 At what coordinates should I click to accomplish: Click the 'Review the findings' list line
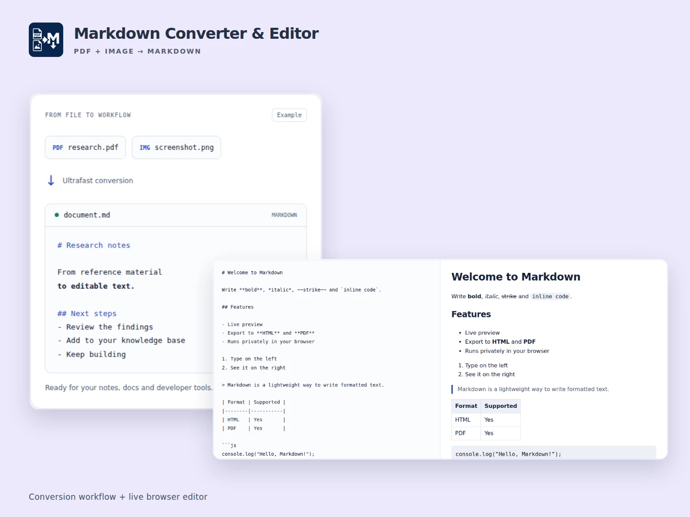point(105,327)
